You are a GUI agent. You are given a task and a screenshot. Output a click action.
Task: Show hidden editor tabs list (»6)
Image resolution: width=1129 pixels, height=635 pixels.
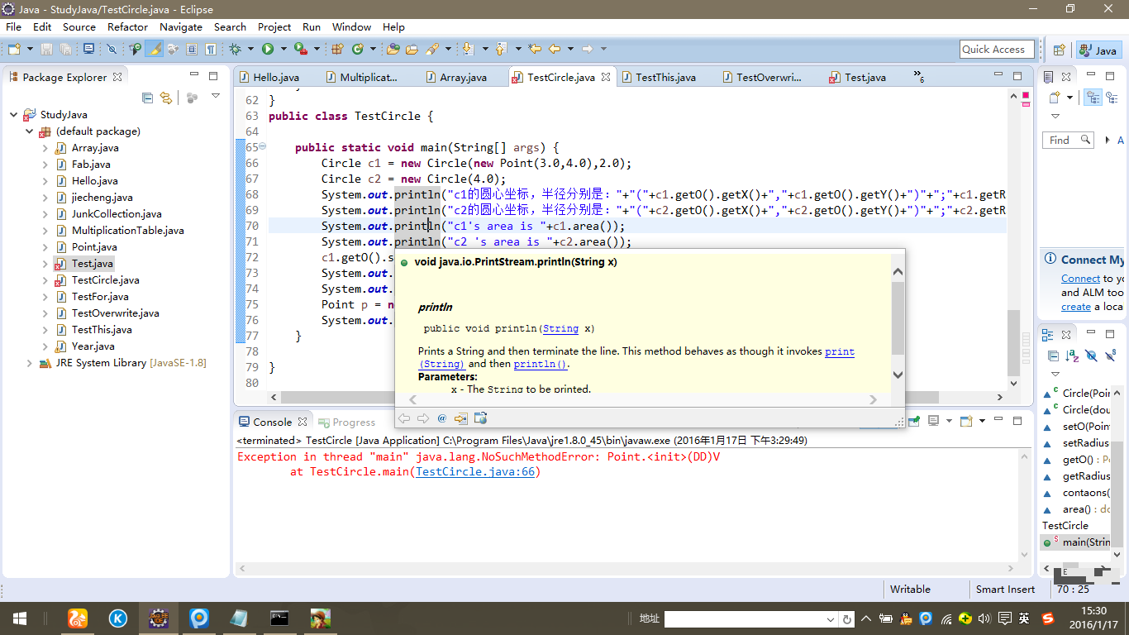click(x=918, y=77)
